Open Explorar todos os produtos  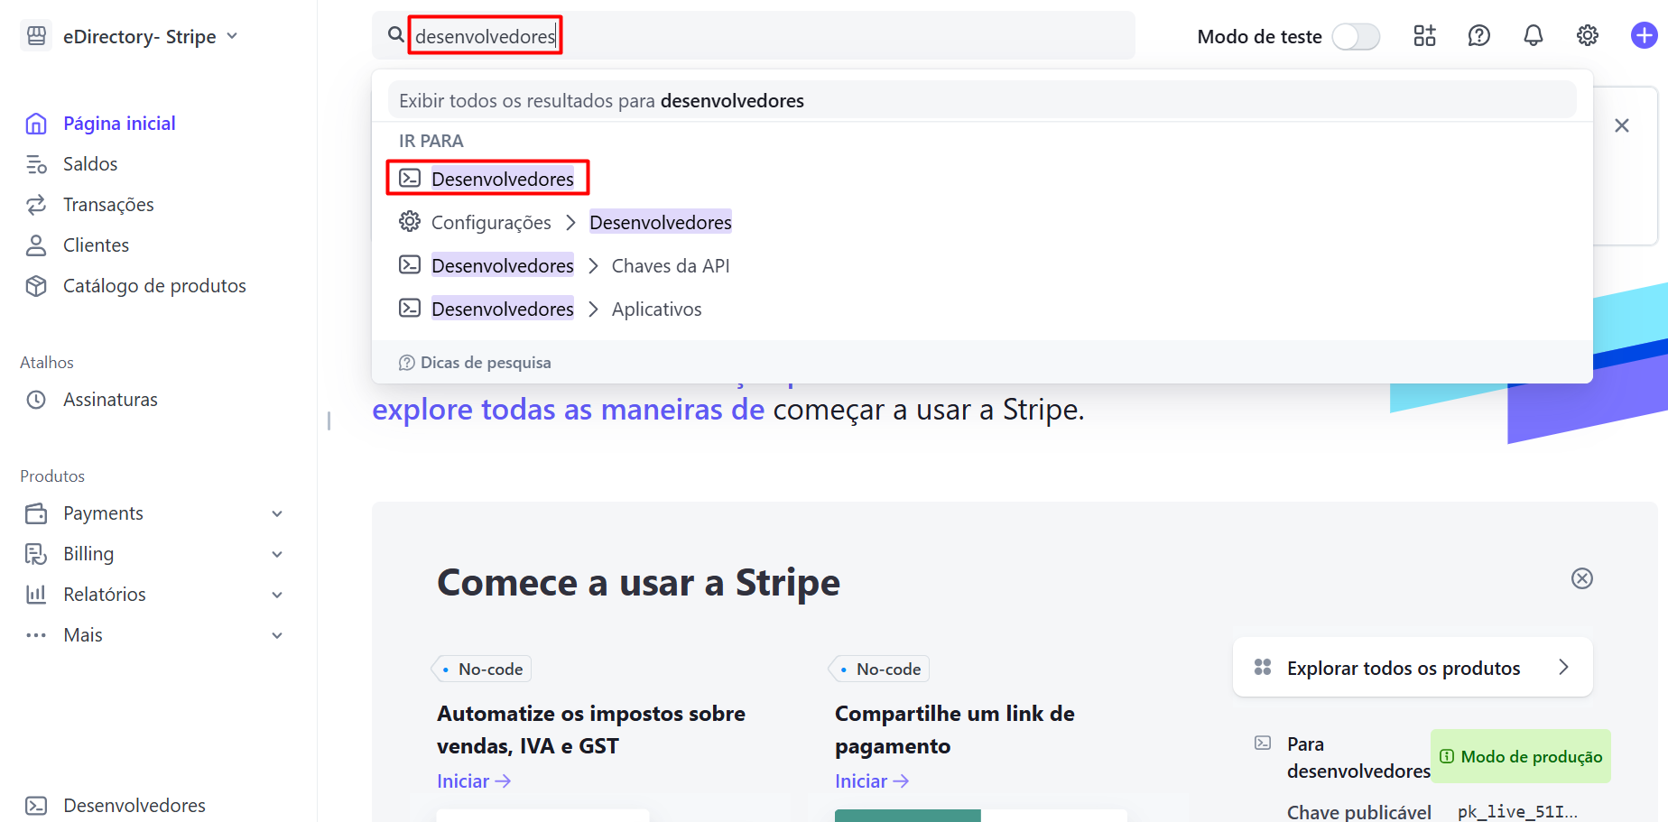(x=1413, y=668)
